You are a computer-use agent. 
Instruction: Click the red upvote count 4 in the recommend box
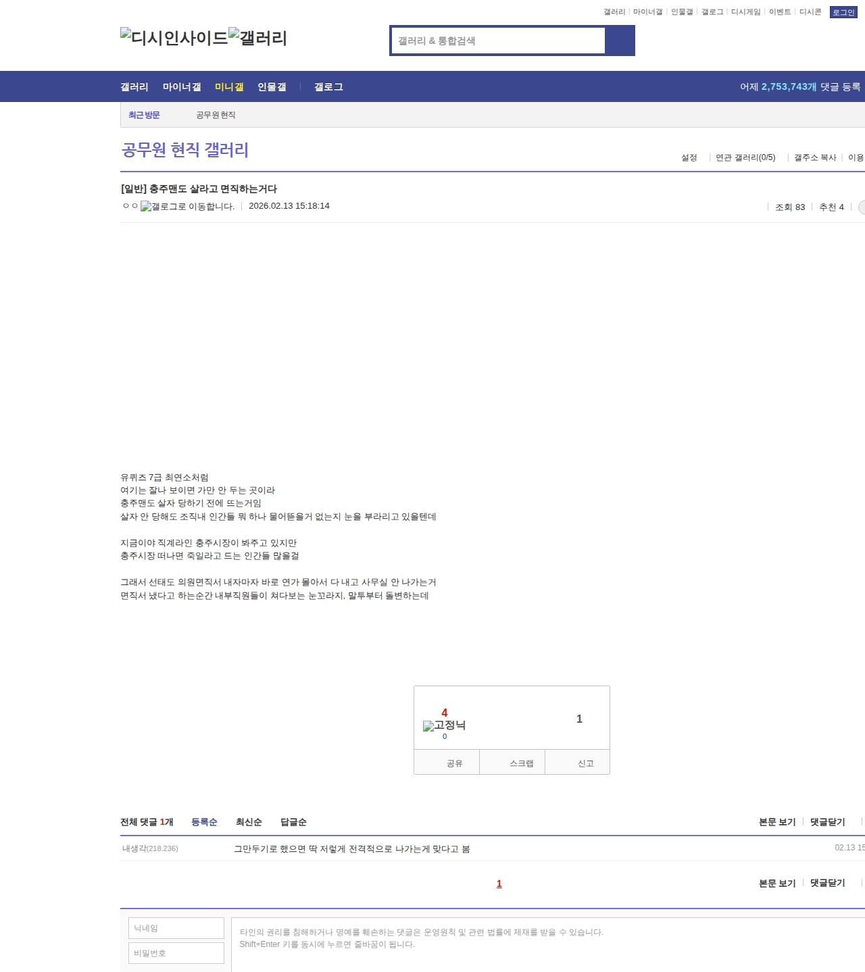445,713
